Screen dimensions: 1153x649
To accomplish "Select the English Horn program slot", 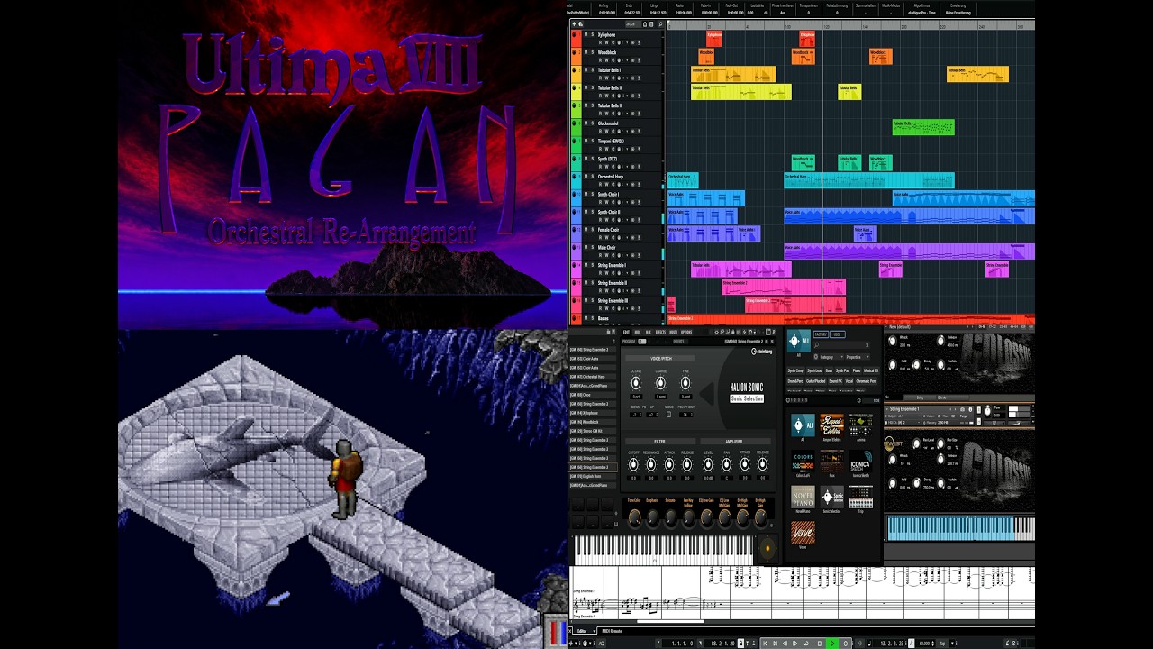I will [x=595, y=476].
